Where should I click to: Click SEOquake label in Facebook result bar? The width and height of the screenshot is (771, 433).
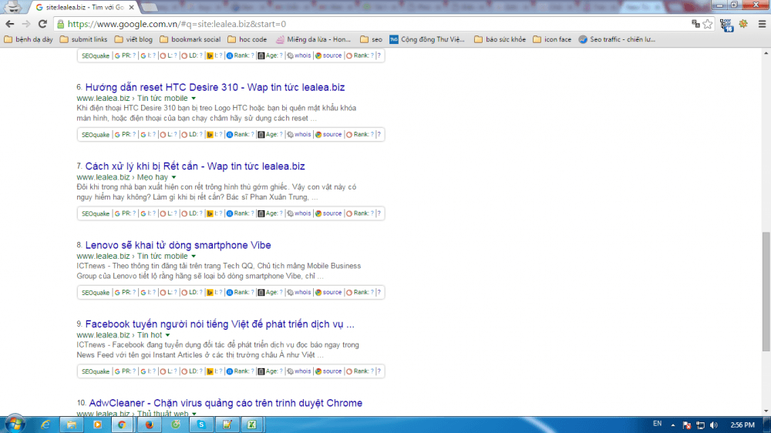click(x=96, y=371)
